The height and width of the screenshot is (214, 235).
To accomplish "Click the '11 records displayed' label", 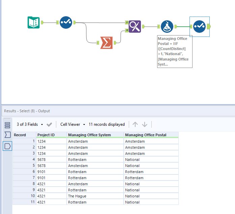I will [107, 124].
